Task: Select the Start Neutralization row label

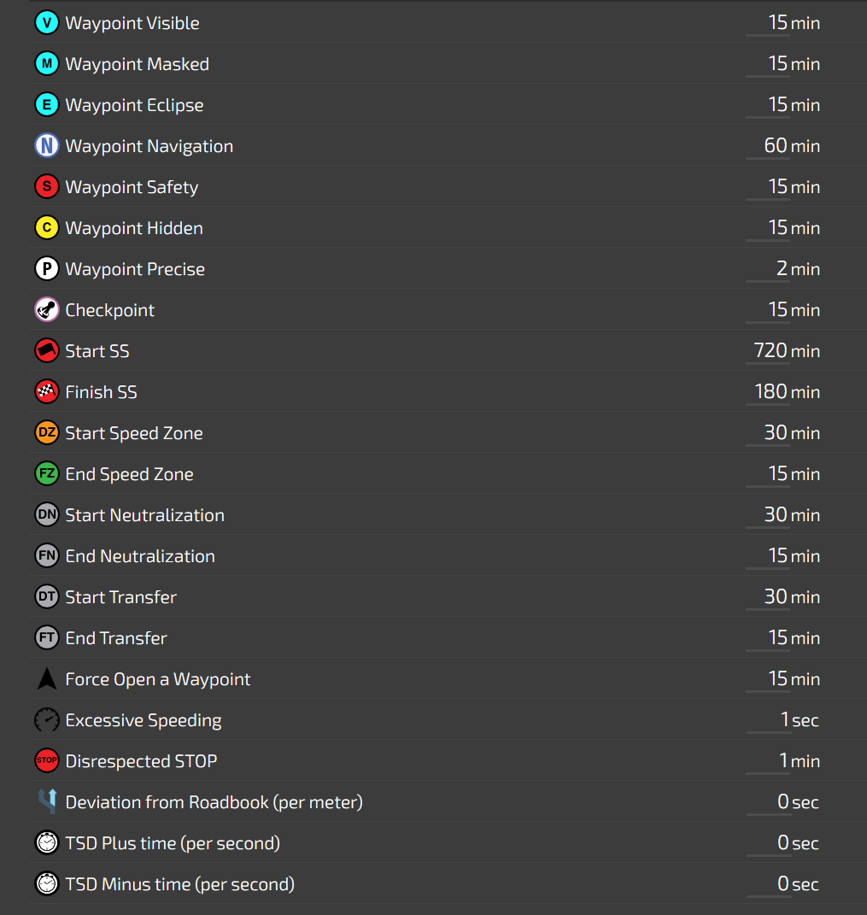Action: tap(144, 515)
